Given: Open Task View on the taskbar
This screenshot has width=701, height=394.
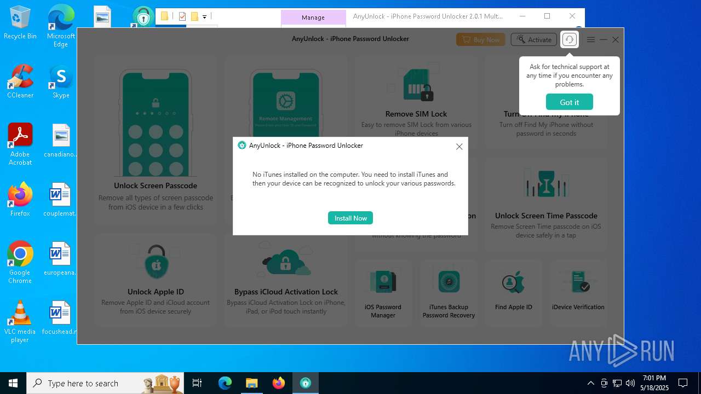Looking at the screenshot, I should 197,383.
